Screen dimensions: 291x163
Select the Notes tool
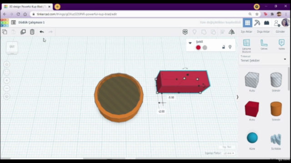281,44
